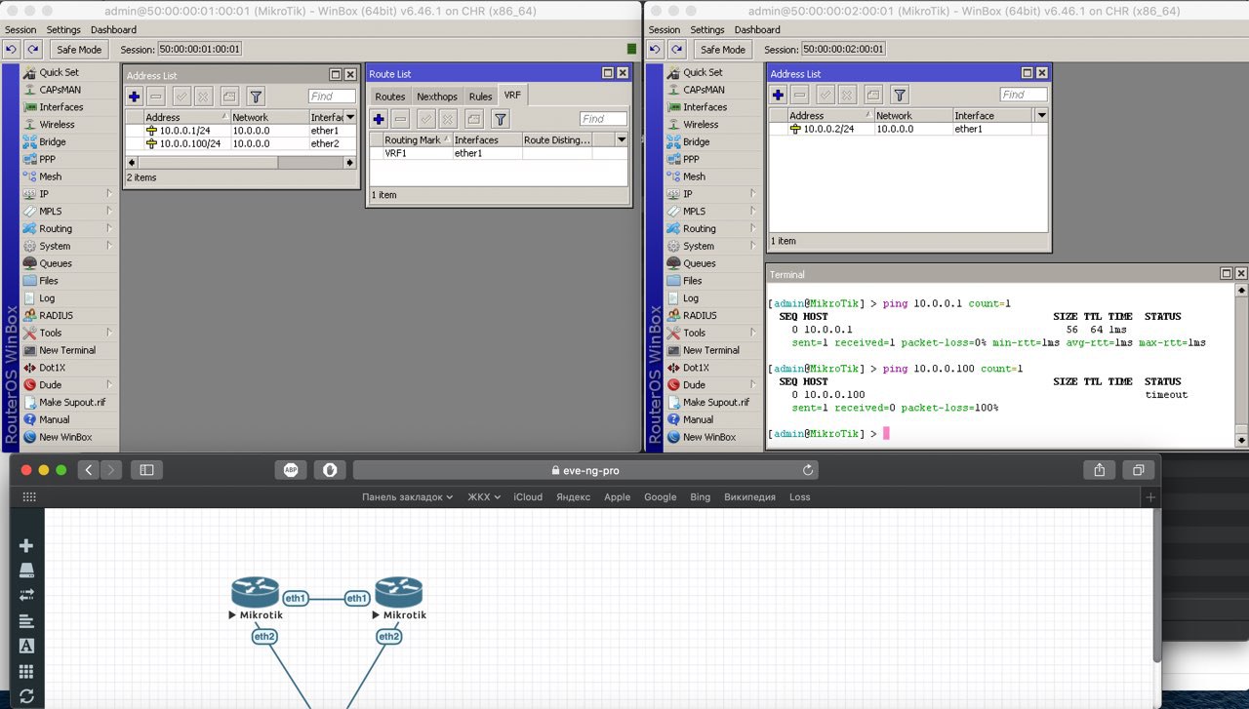
Task: Add new VRF entry in Route List
Action: [379, 119]
